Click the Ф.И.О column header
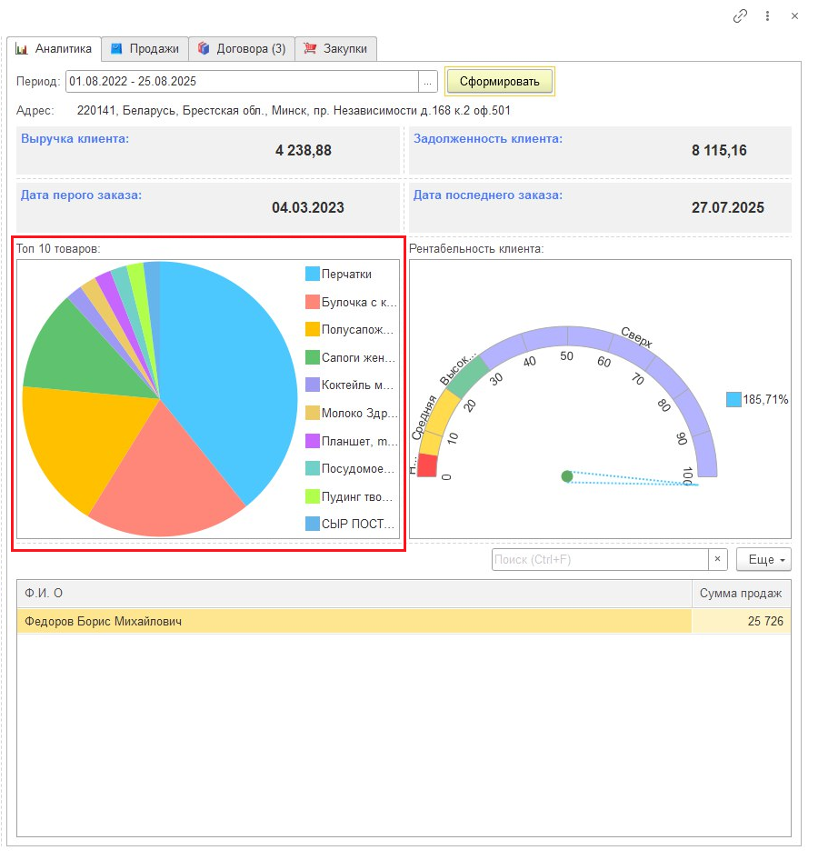 pos(354,594)
